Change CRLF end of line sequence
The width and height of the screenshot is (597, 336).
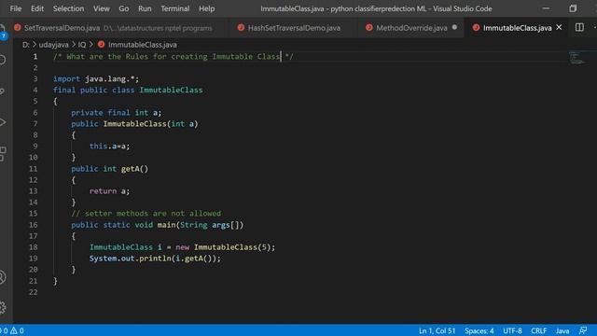538,330
